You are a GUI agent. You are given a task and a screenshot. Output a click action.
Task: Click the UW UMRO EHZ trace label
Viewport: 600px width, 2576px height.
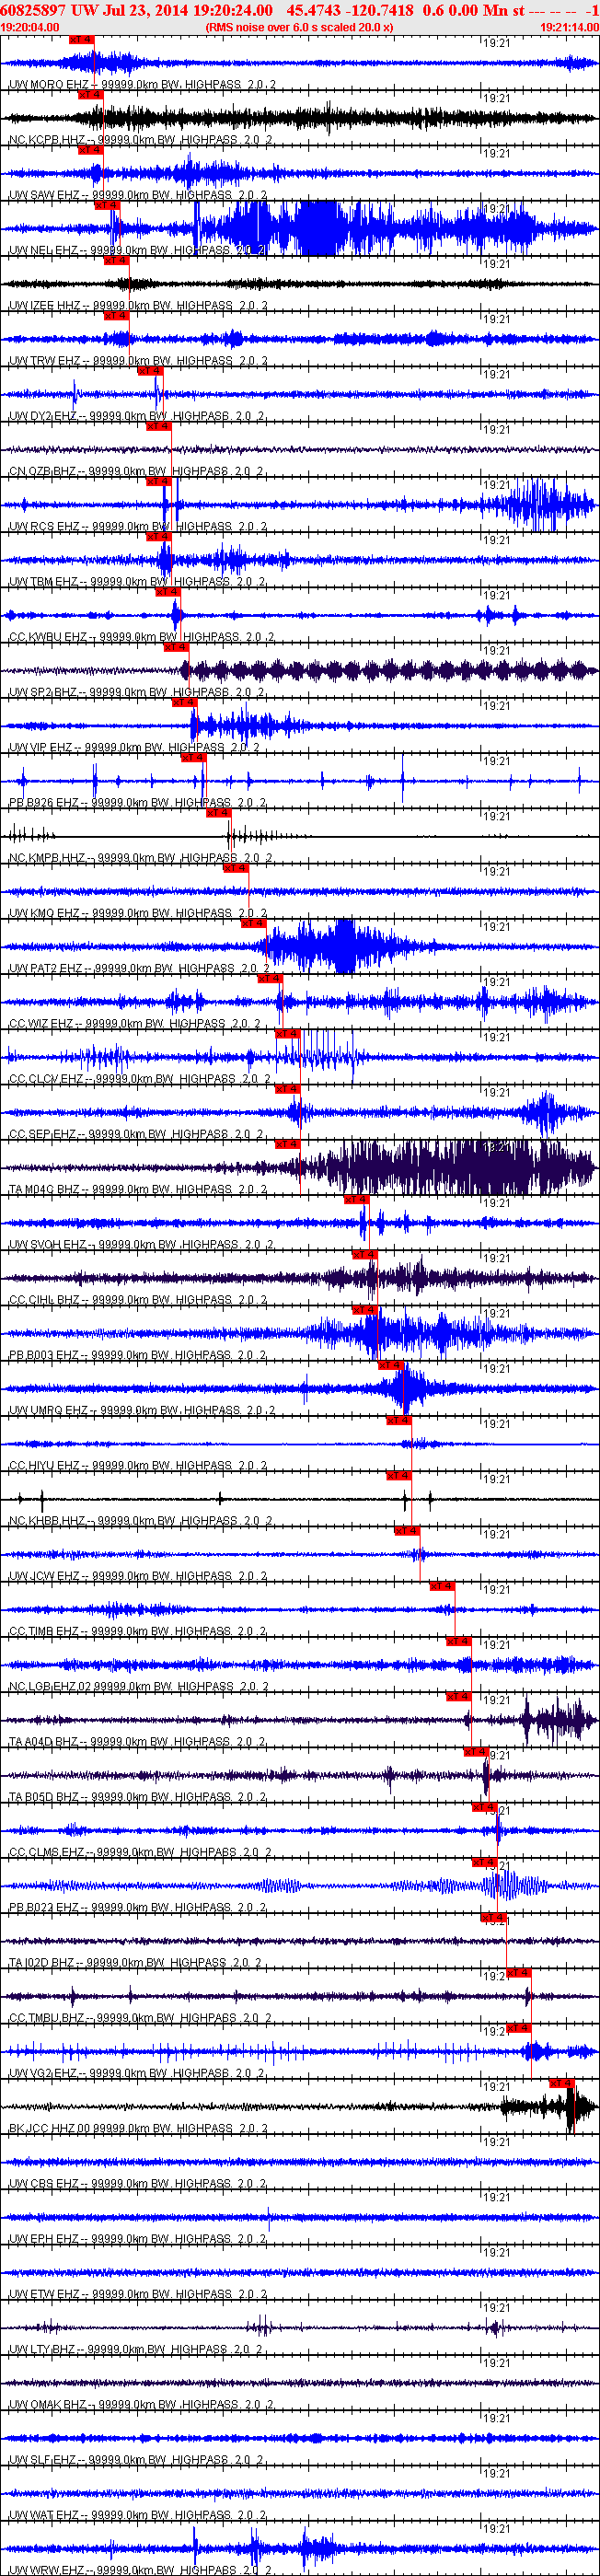142,1409
